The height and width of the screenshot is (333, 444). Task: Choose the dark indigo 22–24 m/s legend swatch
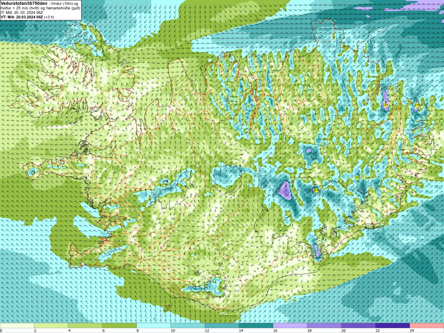[393, 326]
